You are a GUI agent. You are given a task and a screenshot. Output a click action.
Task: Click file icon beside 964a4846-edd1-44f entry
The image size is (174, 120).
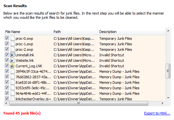tap(13, 93)
